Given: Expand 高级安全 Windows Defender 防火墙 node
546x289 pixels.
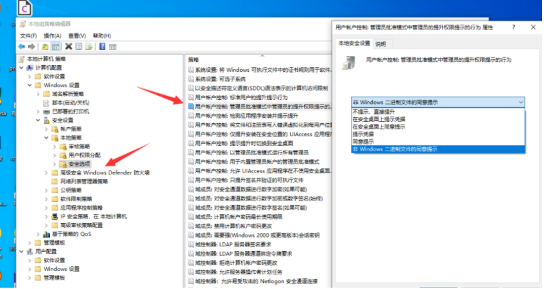Looking at the screenshot, I should (x=46, y=173).
